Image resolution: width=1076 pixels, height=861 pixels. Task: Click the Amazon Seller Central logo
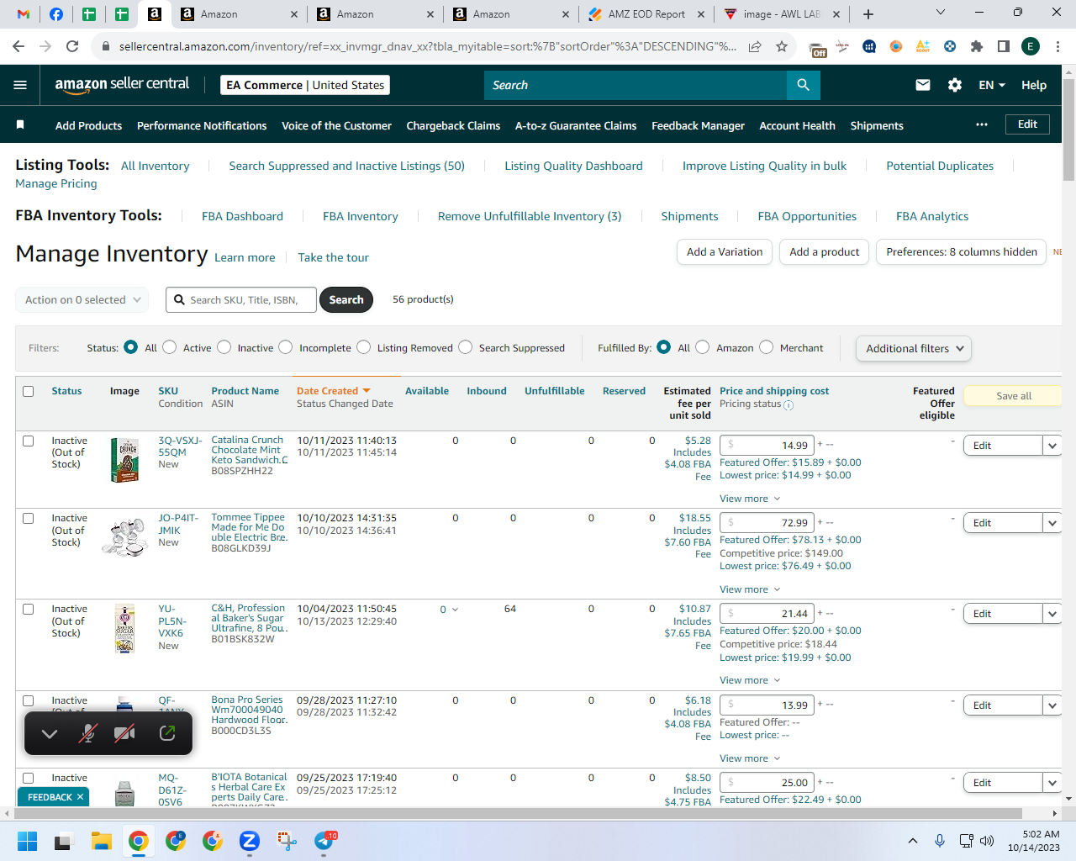pos(122,84)
